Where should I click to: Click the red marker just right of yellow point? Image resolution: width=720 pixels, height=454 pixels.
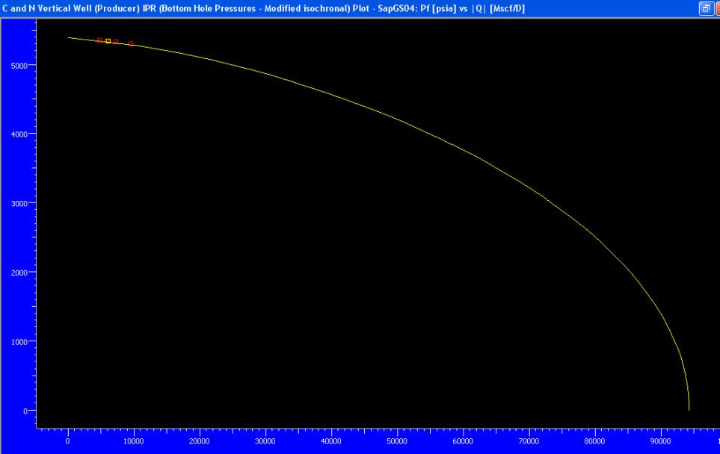click(x=115, y=42)
